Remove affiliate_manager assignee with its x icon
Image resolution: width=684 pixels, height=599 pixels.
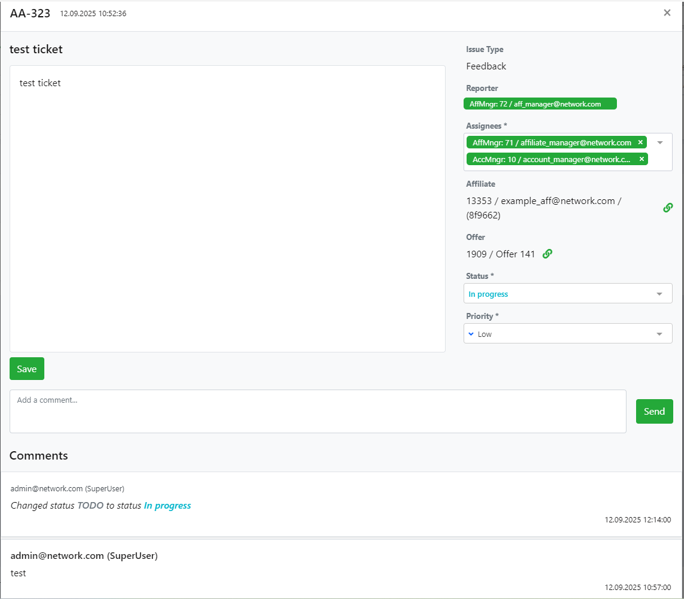coord(640,142)
